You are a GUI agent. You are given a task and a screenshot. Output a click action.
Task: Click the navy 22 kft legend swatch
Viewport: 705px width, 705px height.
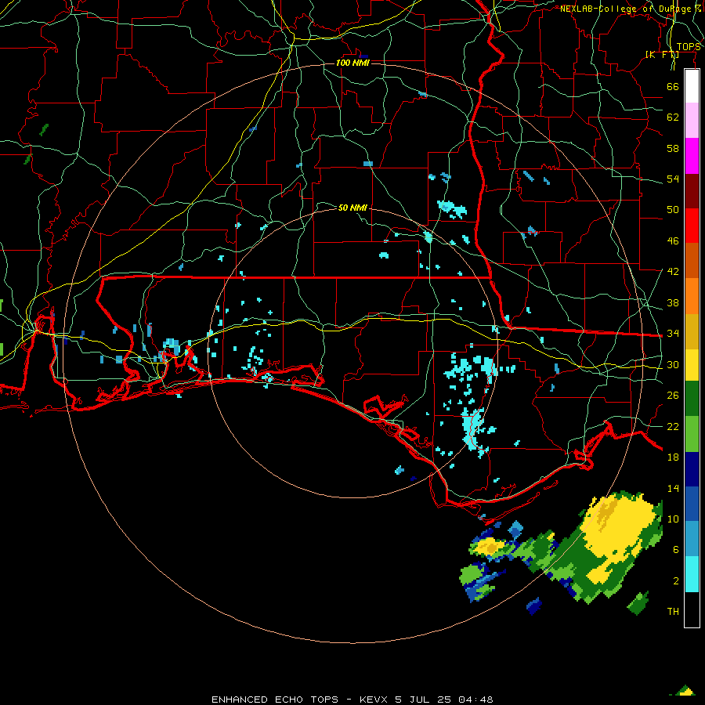coord(692,469)
